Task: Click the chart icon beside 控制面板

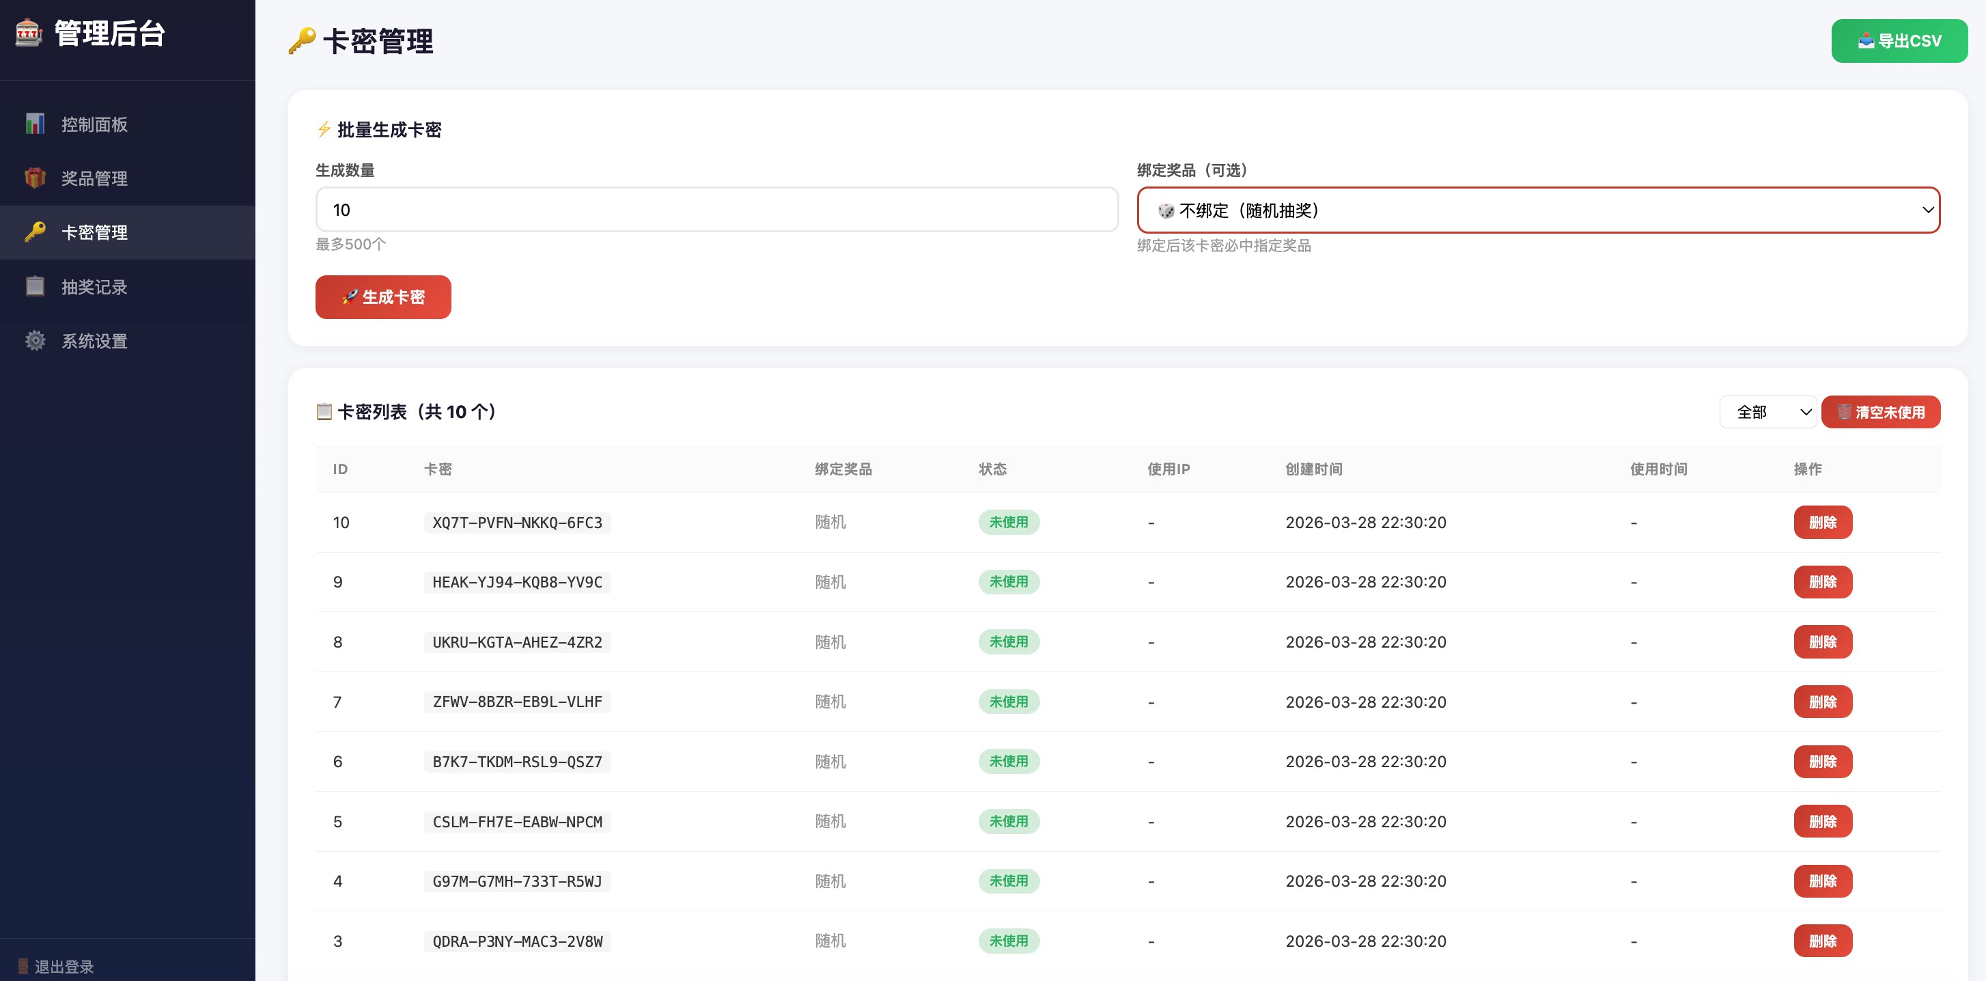Action: [x=35, y=124]
